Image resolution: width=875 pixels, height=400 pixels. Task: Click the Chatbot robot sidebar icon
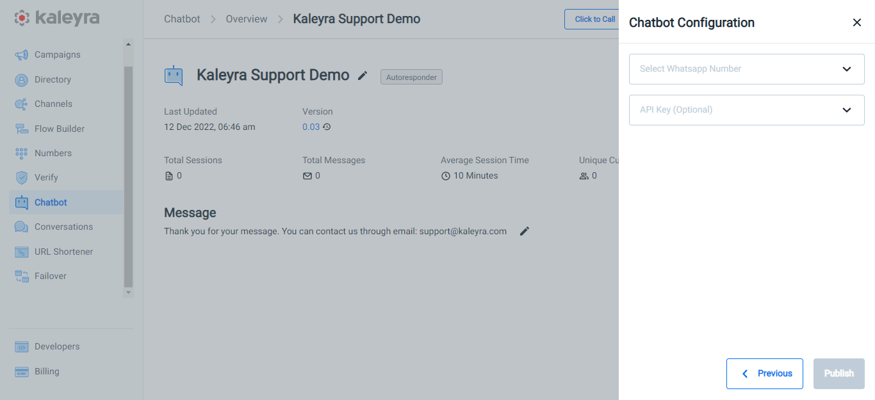coord(22,203)
